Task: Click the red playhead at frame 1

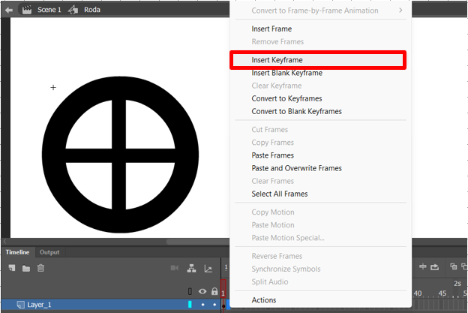Action: click(223, 288)
